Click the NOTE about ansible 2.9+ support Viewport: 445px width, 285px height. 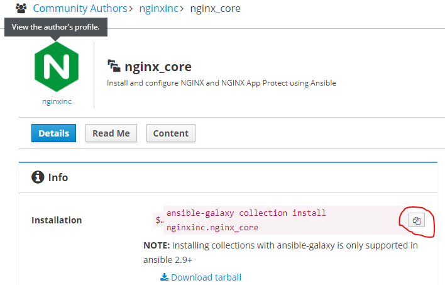pos(280,252)
